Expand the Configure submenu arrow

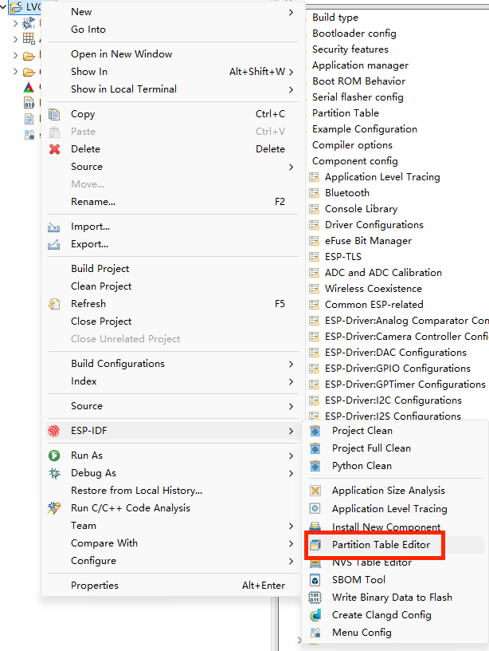291,562
